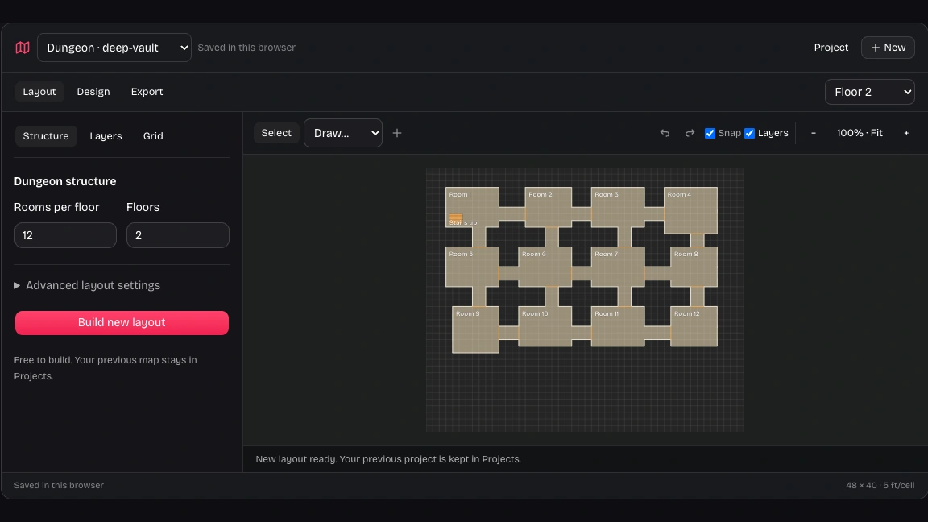The height and width of the screenshot is (522, 928).
Task: Click the plus add icon beside Draw
Action: pos(397,133)
